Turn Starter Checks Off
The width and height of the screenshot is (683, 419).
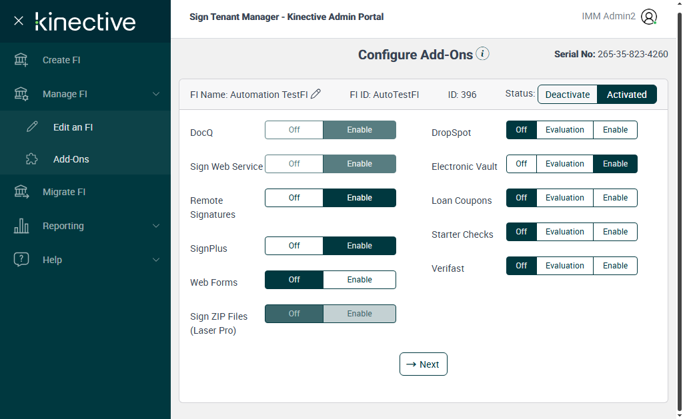pos(522,231)
